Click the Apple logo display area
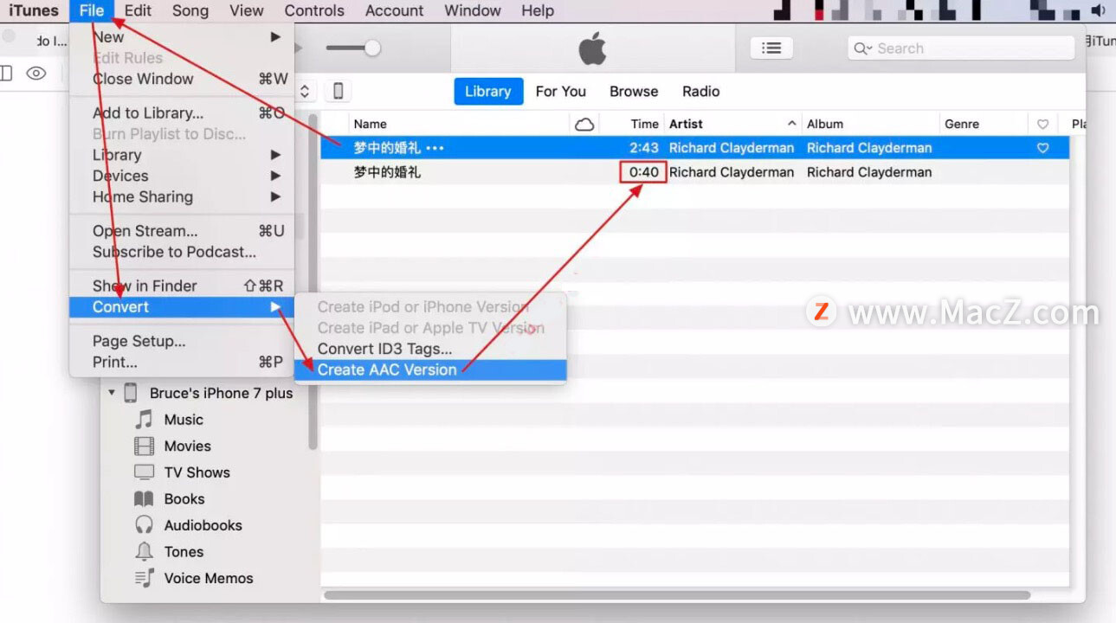 click(592, 48)
